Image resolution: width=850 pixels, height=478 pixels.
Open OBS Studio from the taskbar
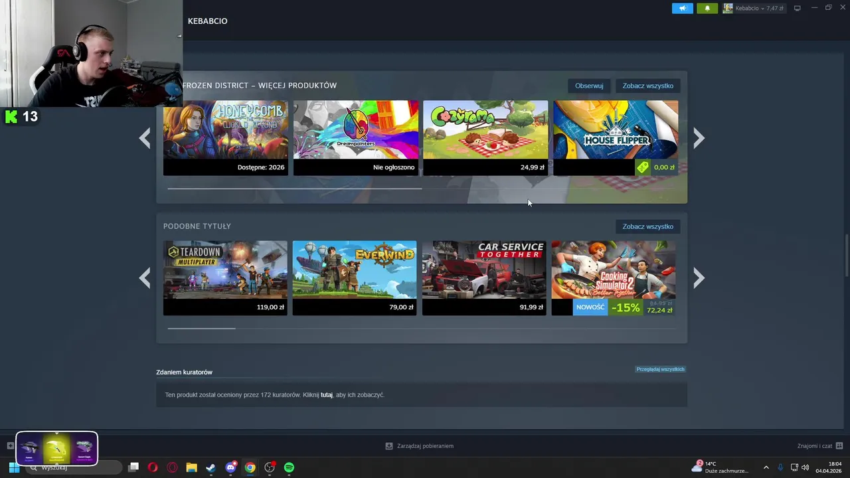(x=270, y=467)
